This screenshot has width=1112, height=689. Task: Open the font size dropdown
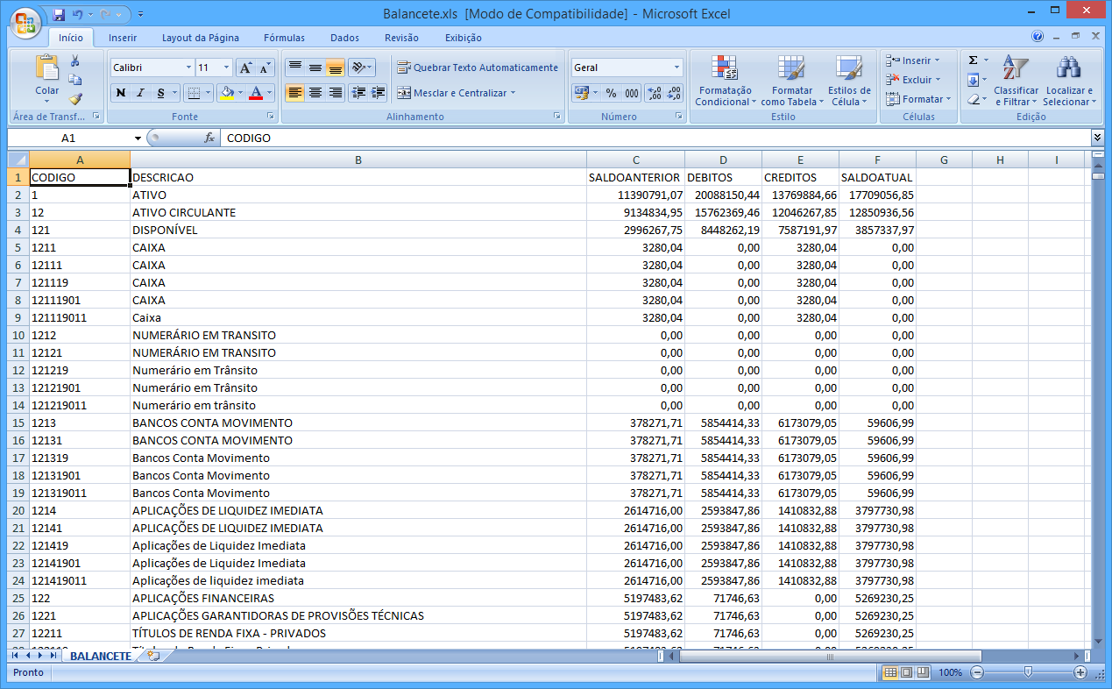coord(226,67)
